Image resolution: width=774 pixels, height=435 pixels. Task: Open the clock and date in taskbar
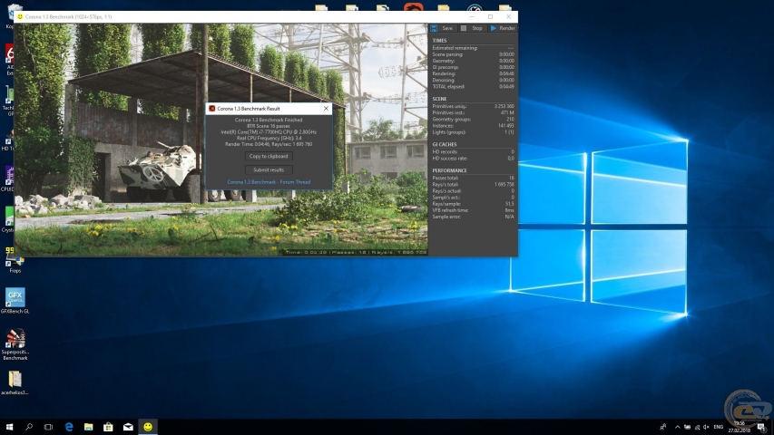pos(739,427)
